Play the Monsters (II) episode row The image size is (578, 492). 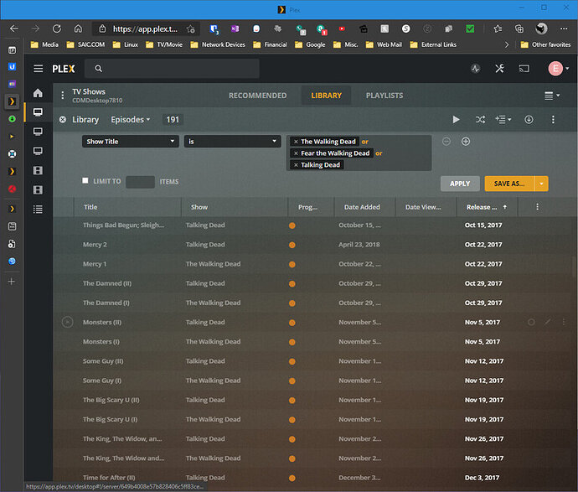67,322
